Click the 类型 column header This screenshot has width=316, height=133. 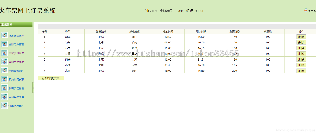pyautogui.click(x=68, y=32)
